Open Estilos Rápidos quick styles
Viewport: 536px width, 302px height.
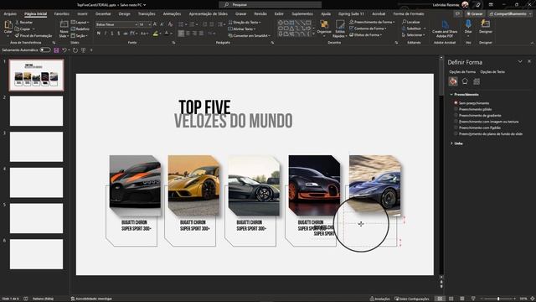340,29
